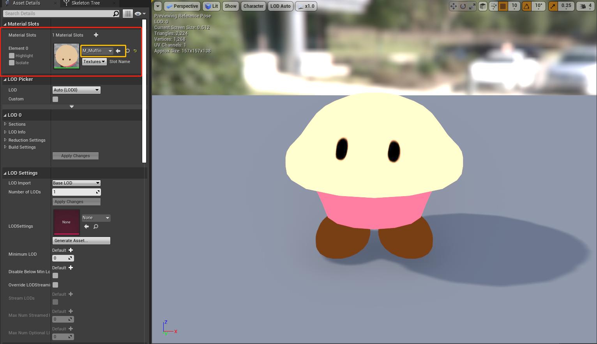Switch to the Skeleton Tree tab
The image size is (597, 344).
[85, 3]
